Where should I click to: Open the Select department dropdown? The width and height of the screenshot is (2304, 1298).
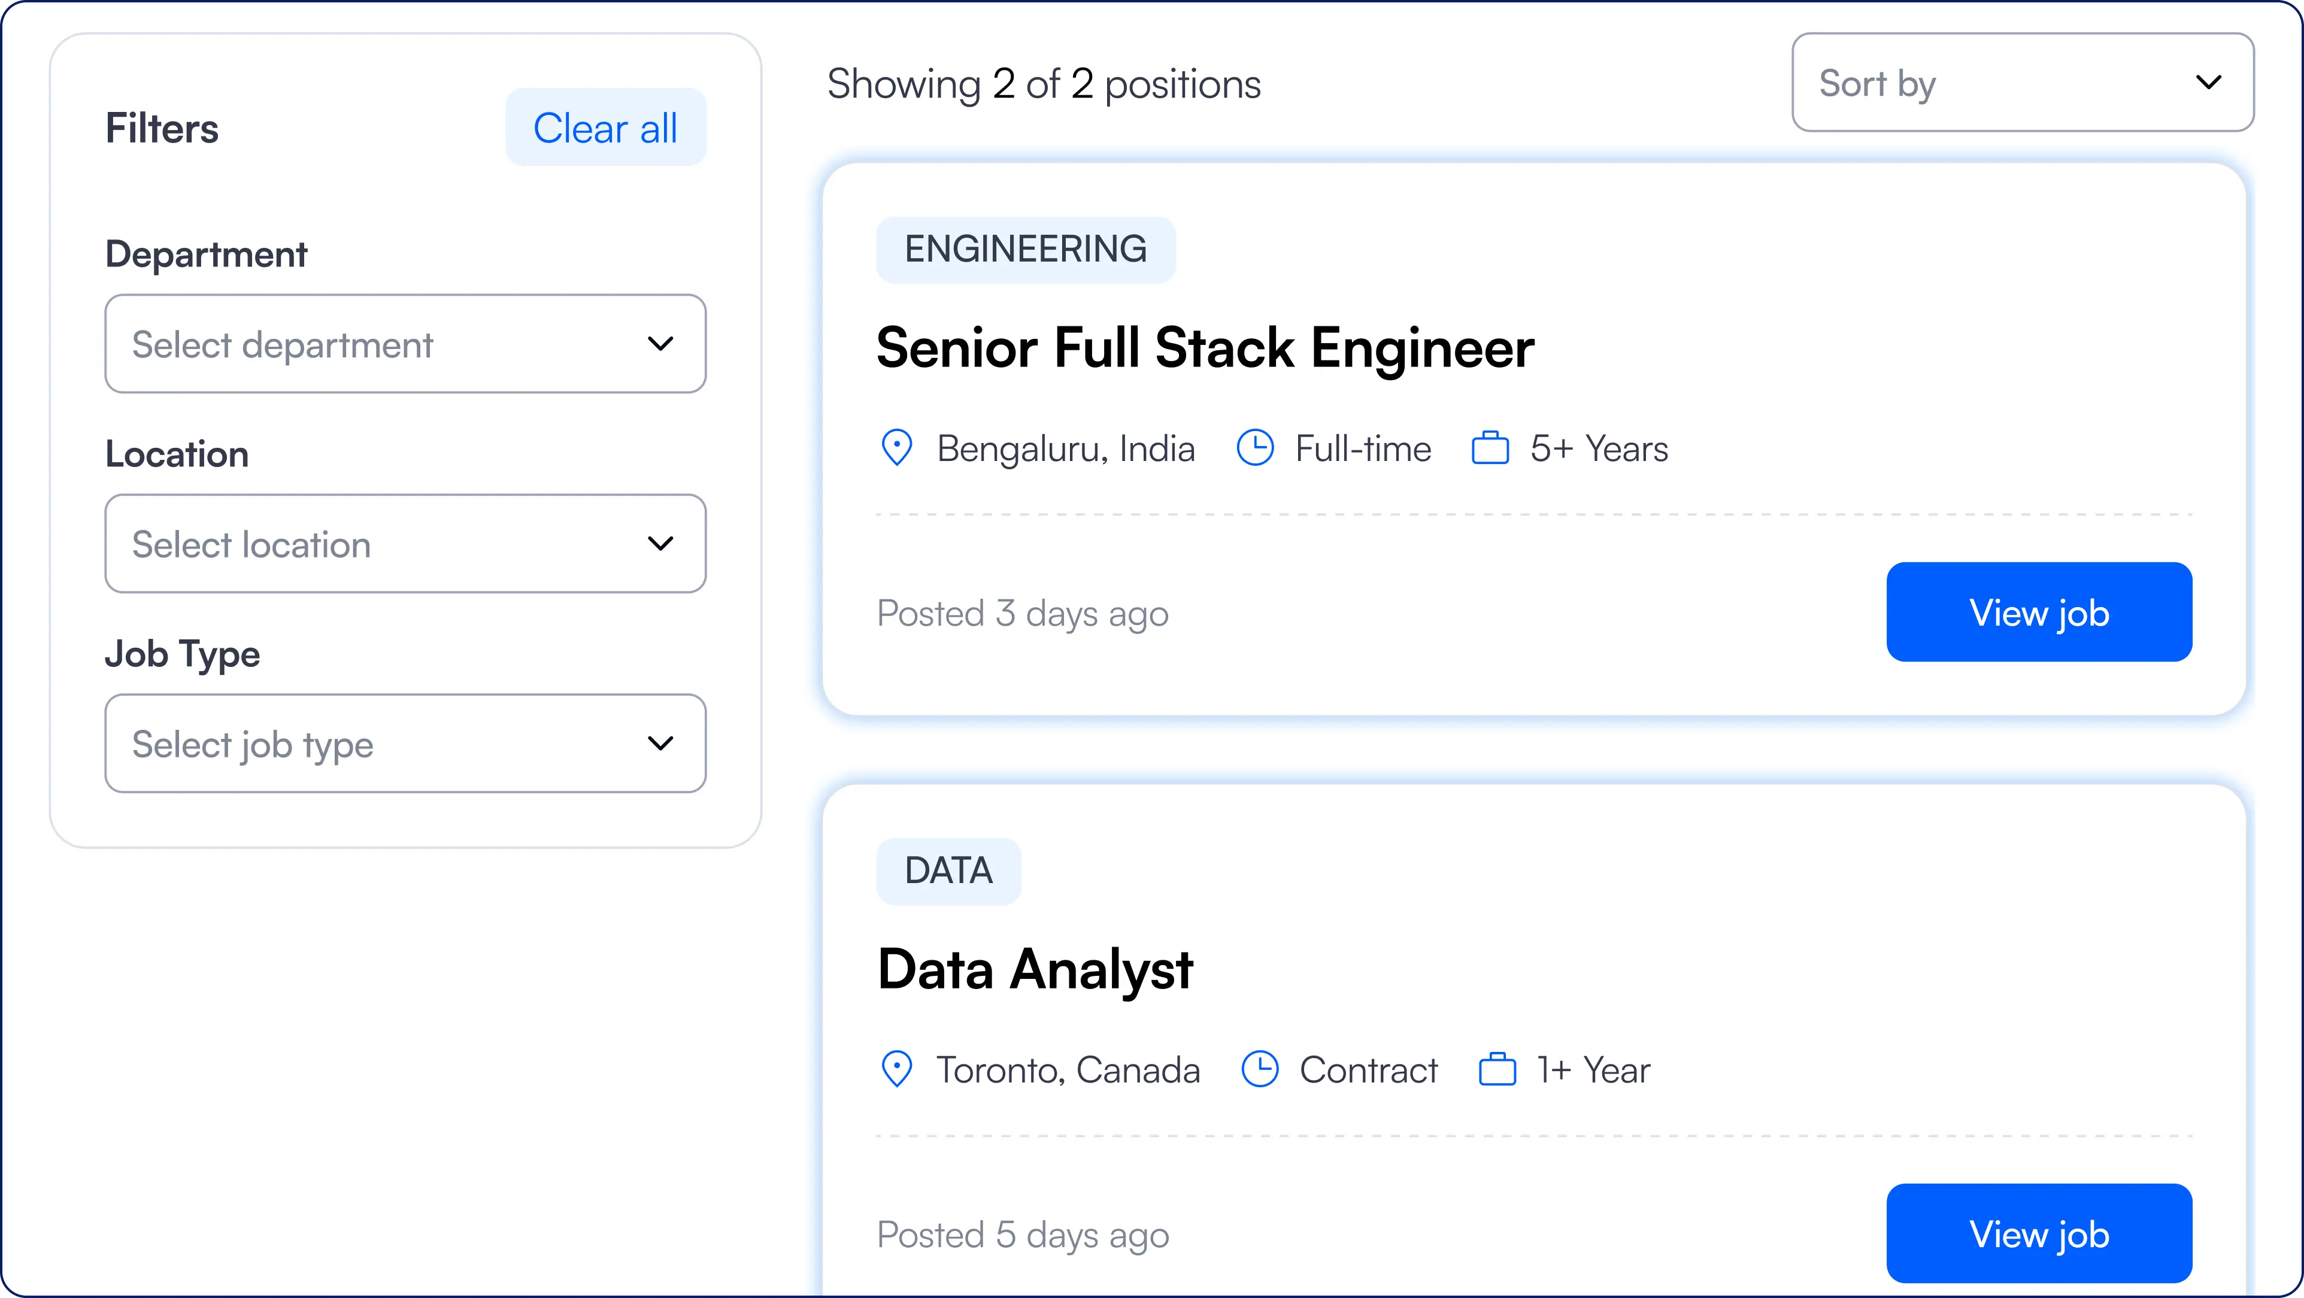coord(404,344)
